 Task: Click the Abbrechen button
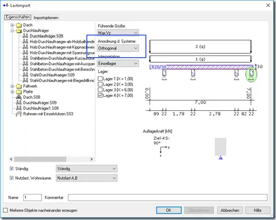click(230, 210)
